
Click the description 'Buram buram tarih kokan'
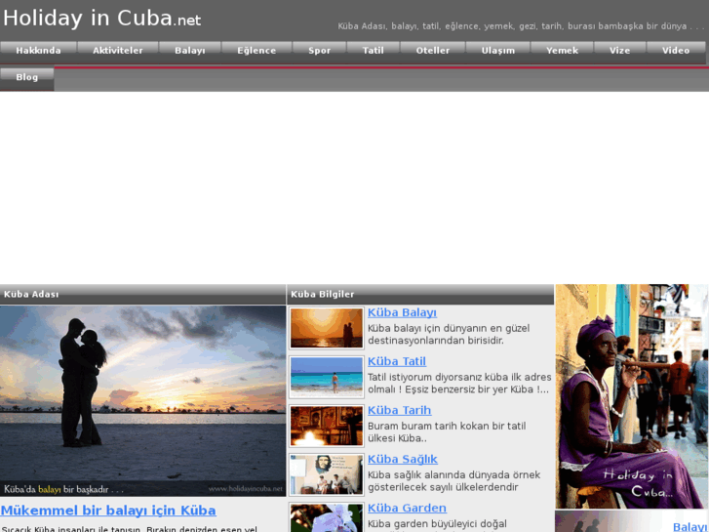tap(447, 431)
